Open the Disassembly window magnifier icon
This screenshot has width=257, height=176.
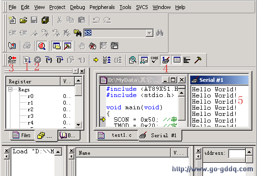[x=133, y=60]
